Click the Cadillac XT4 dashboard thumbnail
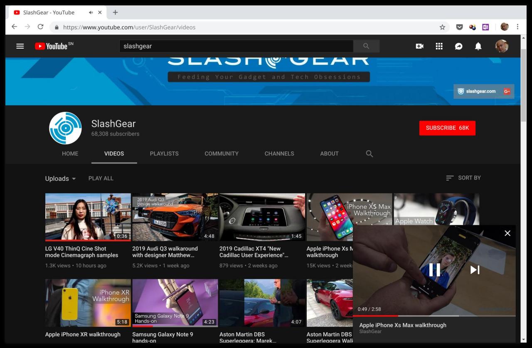 coord(262,217)
